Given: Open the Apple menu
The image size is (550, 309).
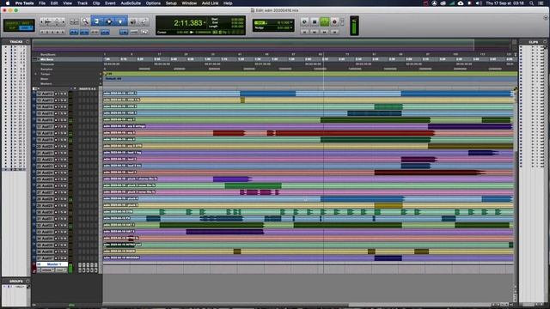Looking at the screenshot, I should (x=8, y=3).
